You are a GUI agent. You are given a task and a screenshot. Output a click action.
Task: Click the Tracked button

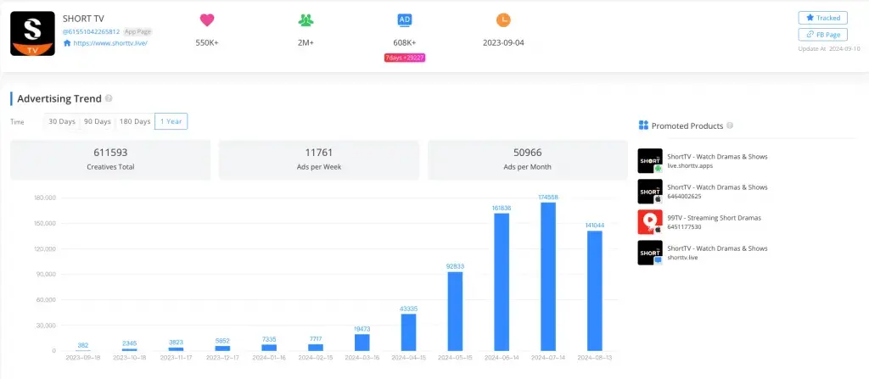point(822,18)
